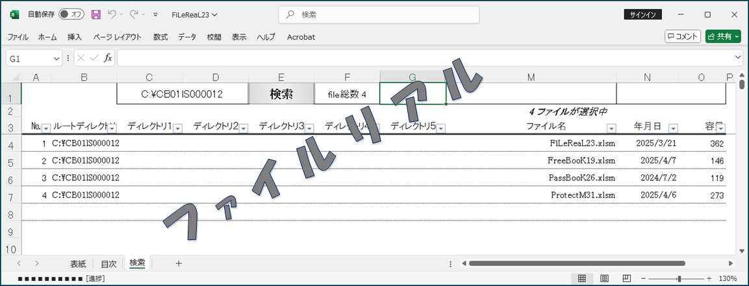Open the ヘルプ ribbon tab
Image resolution: width=749 pixels, height=286 pixels.
click(x=266, y=37)
